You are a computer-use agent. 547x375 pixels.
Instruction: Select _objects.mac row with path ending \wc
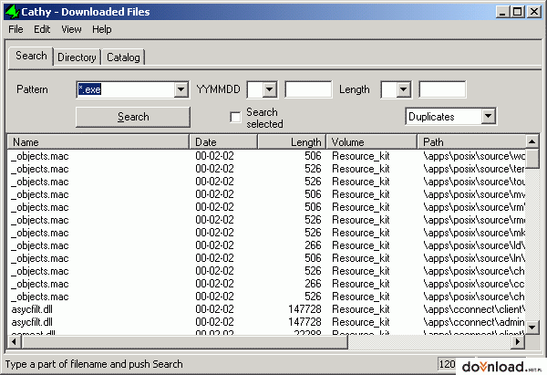tap(266, 156)
